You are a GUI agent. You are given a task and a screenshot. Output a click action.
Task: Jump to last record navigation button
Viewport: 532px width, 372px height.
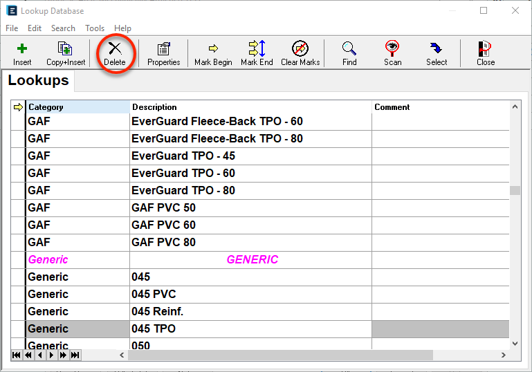coord(75,355)
